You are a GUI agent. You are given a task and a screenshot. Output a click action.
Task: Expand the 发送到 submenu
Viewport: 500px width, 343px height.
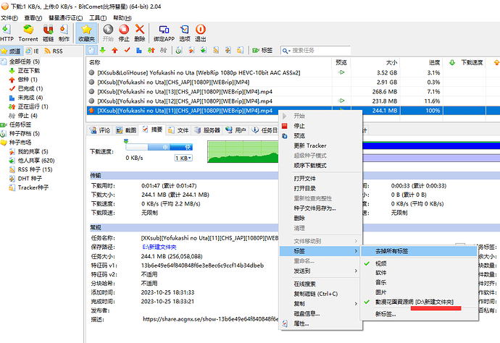[320, 271]
